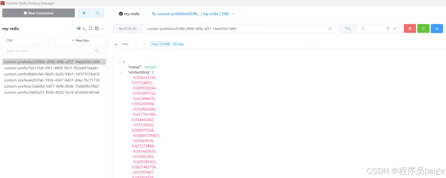Viewport: 446px width, 178px height.
Task: Confirm key rename with checkmark
Action: tap(330, 29)
